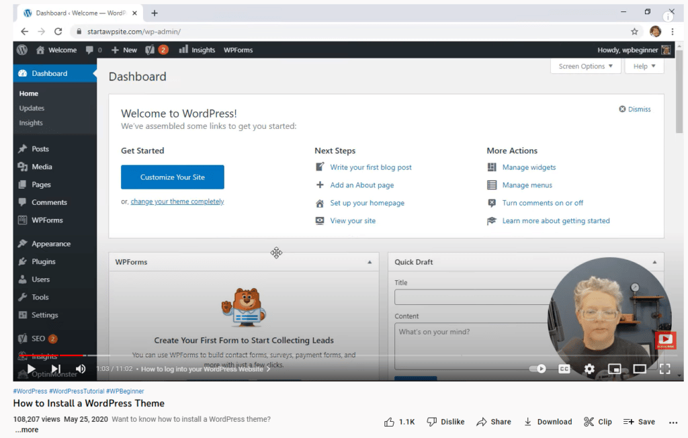The image size is (688, 438).
Task: Click the WordPress logo in admin bar
Action: (x=22, y=50)
